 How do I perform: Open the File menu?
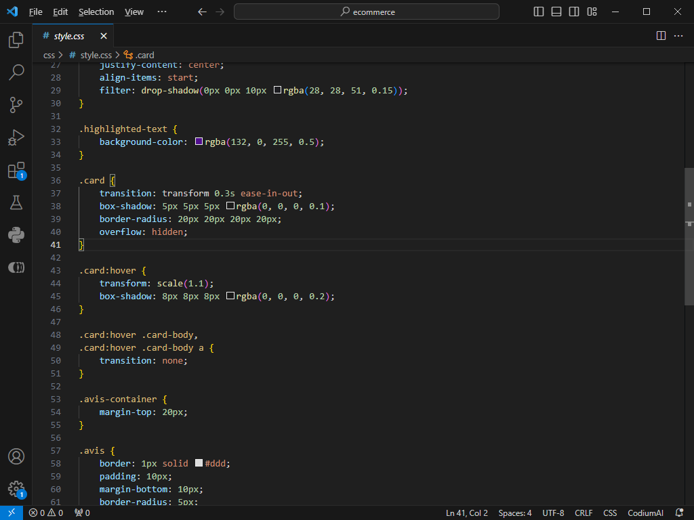[x=35, y=12]
